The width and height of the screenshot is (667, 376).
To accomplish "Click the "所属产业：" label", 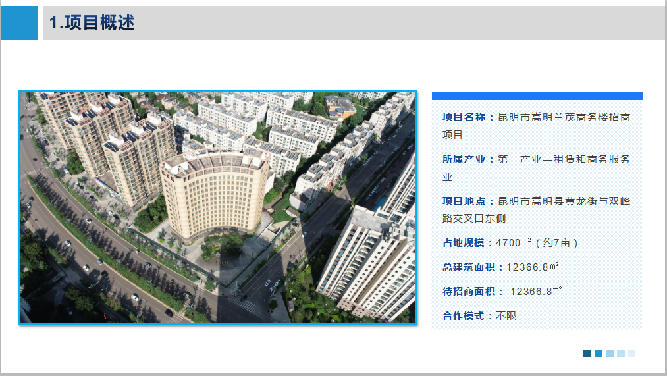I will point(469,159).
